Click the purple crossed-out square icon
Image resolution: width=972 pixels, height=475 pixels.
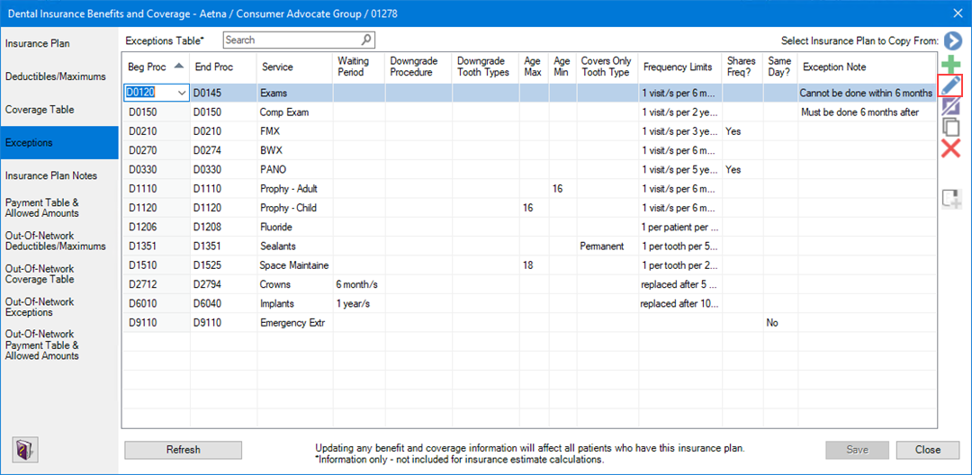(950, 107)
